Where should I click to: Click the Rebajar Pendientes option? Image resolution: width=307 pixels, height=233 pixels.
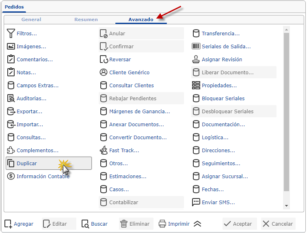(141, 98)
